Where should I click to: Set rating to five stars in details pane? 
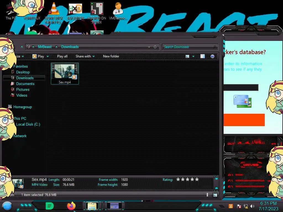[x=197, y=179]
